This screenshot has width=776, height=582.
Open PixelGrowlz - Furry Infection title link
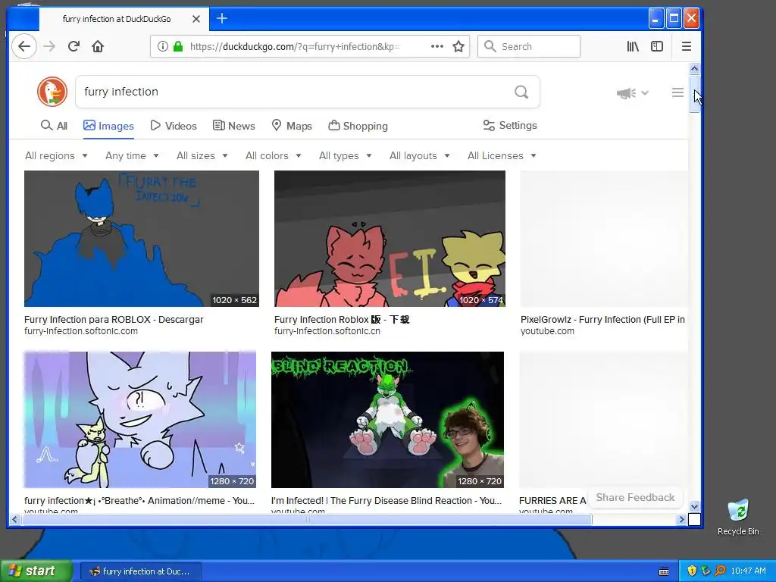coord(602,320)
